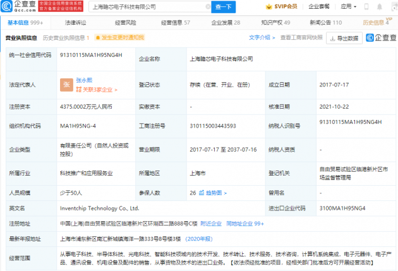
Task: Switch to the 历史信息 tab
Action: pyautogui.click(x=376, y=23)
